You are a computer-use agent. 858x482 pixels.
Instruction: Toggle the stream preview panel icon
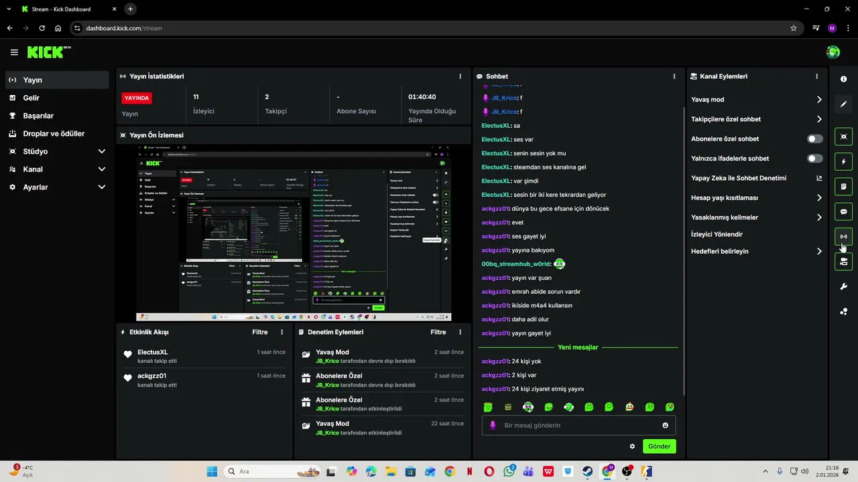click(x=843, y=137)
